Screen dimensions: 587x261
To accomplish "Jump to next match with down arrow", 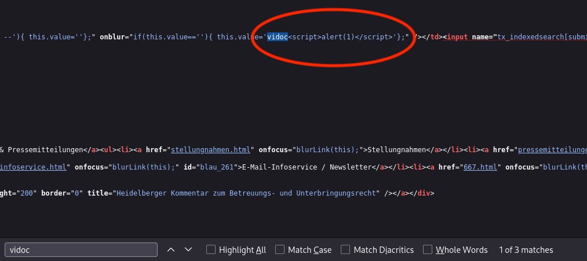I will [188, 249].
